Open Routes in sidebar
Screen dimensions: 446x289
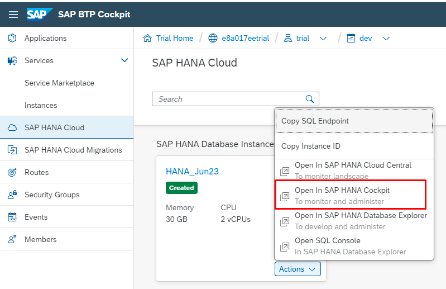click(x=66, y=172)
